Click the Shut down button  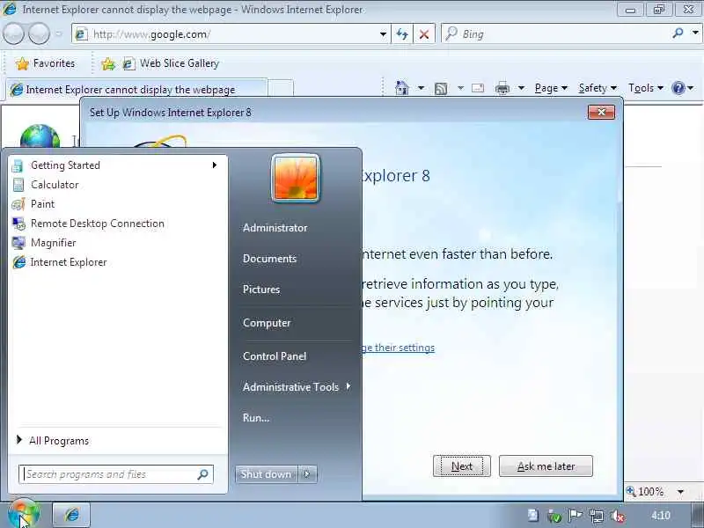(x=267, y=474)
